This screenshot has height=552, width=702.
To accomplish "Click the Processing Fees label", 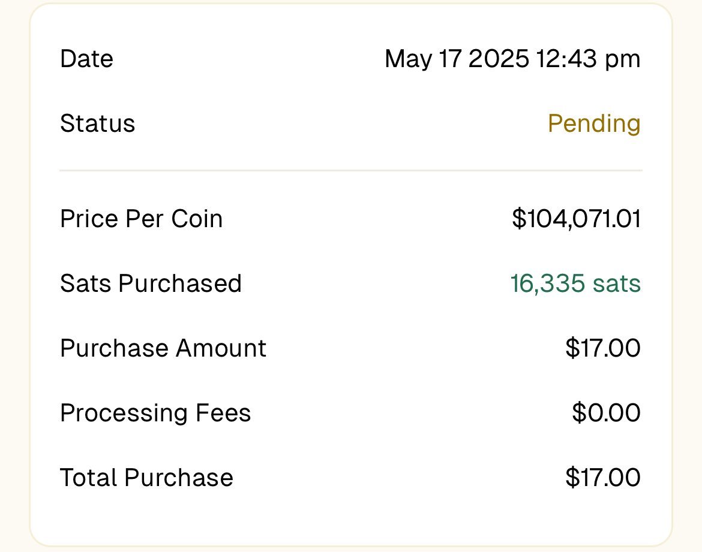I will point(155,413).
